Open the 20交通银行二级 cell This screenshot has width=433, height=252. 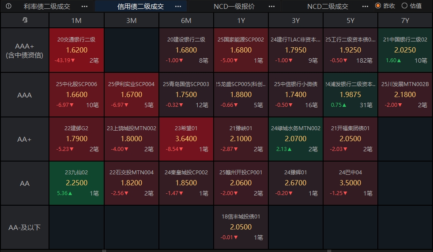(76, 50)
